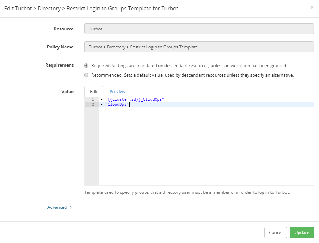Click the Resource field showing Turbot
This screenshot has width=319, height=243.
(x=199, y=29)
